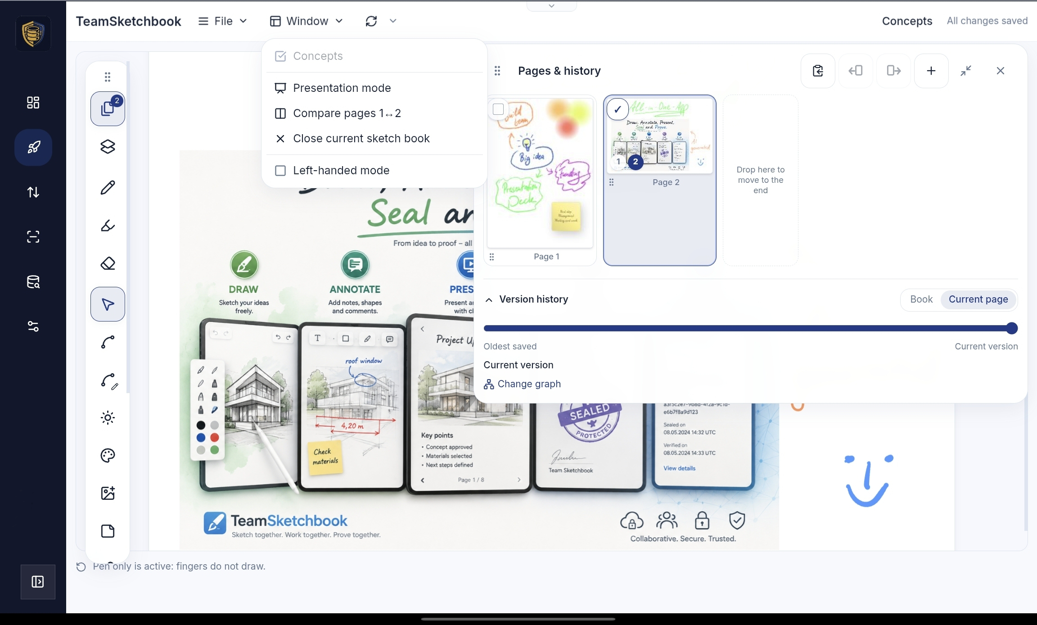Image resolution: width=1037 pixels, height=625 pixels.
Task: Open the Page 2 thumbnail
Action: tap(660, 136)
